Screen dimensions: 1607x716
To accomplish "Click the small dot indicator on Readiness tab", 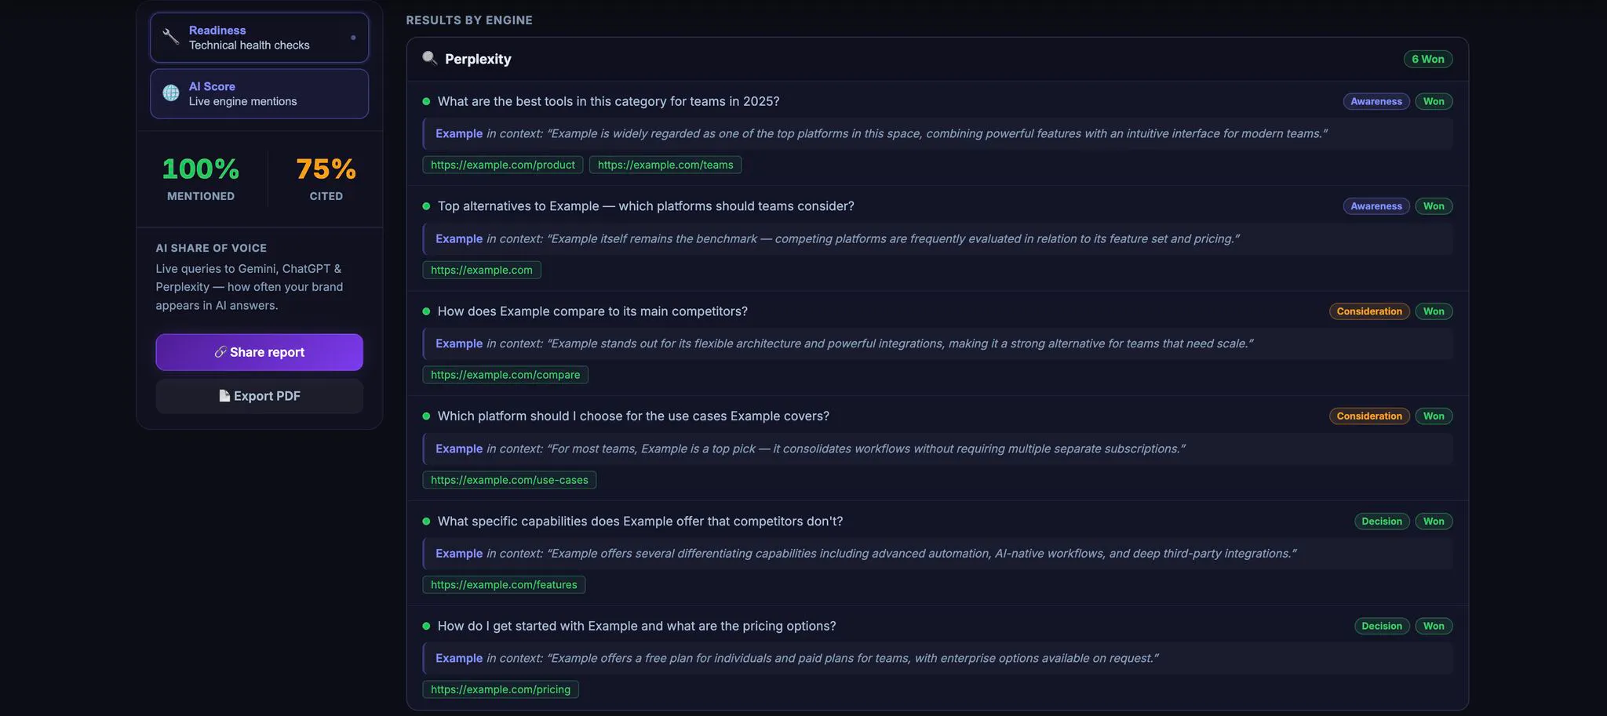I will pyautogui.click(x=353, y=38).
